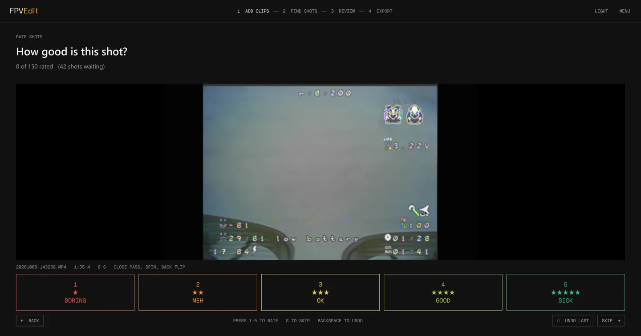
Task: Skip this shot
Action: (611, 320)
